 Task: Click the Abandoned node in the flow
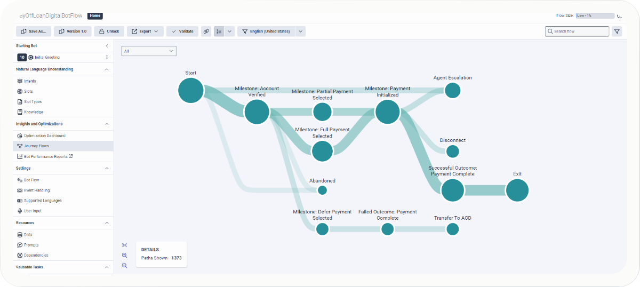(x=322, y=190)
